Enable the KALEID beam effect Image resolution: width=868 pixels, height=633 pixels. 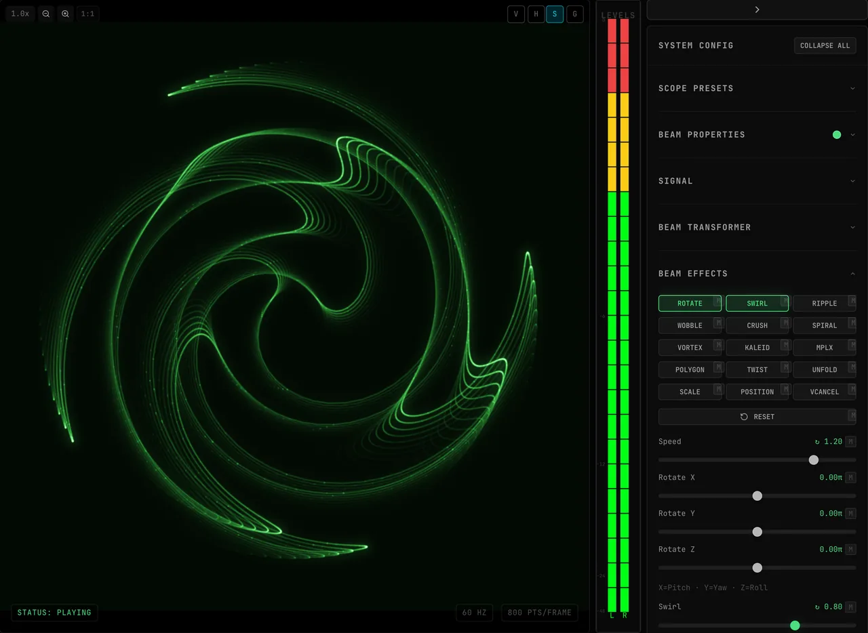point(757,348)
